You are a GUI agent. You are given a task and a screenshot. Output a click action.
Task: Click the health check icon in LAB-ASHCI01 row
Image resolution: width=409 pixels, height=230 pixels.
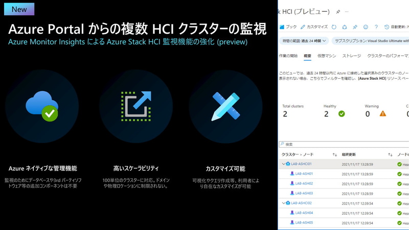[399, 164]
